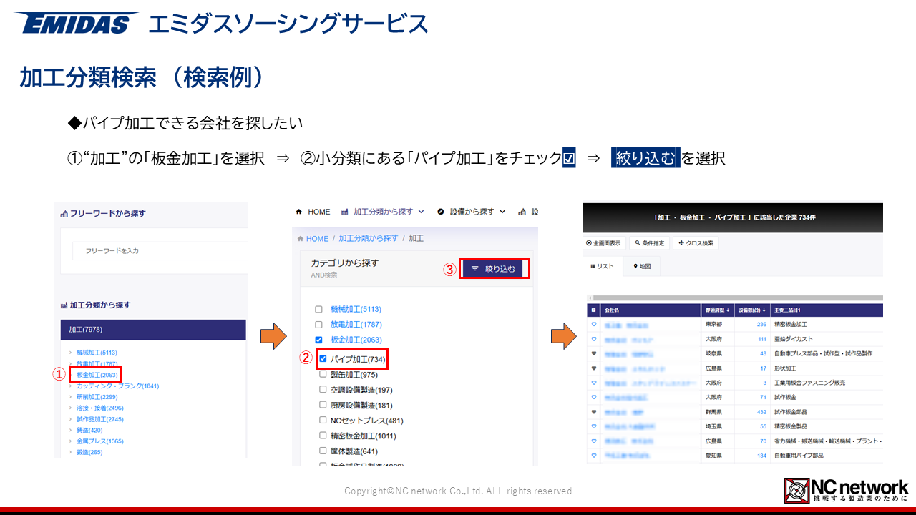This screenshot has width=916, height=515.
Task: Expand the 試作品加工(2745) tree arrow
Action: pos(70,419)
